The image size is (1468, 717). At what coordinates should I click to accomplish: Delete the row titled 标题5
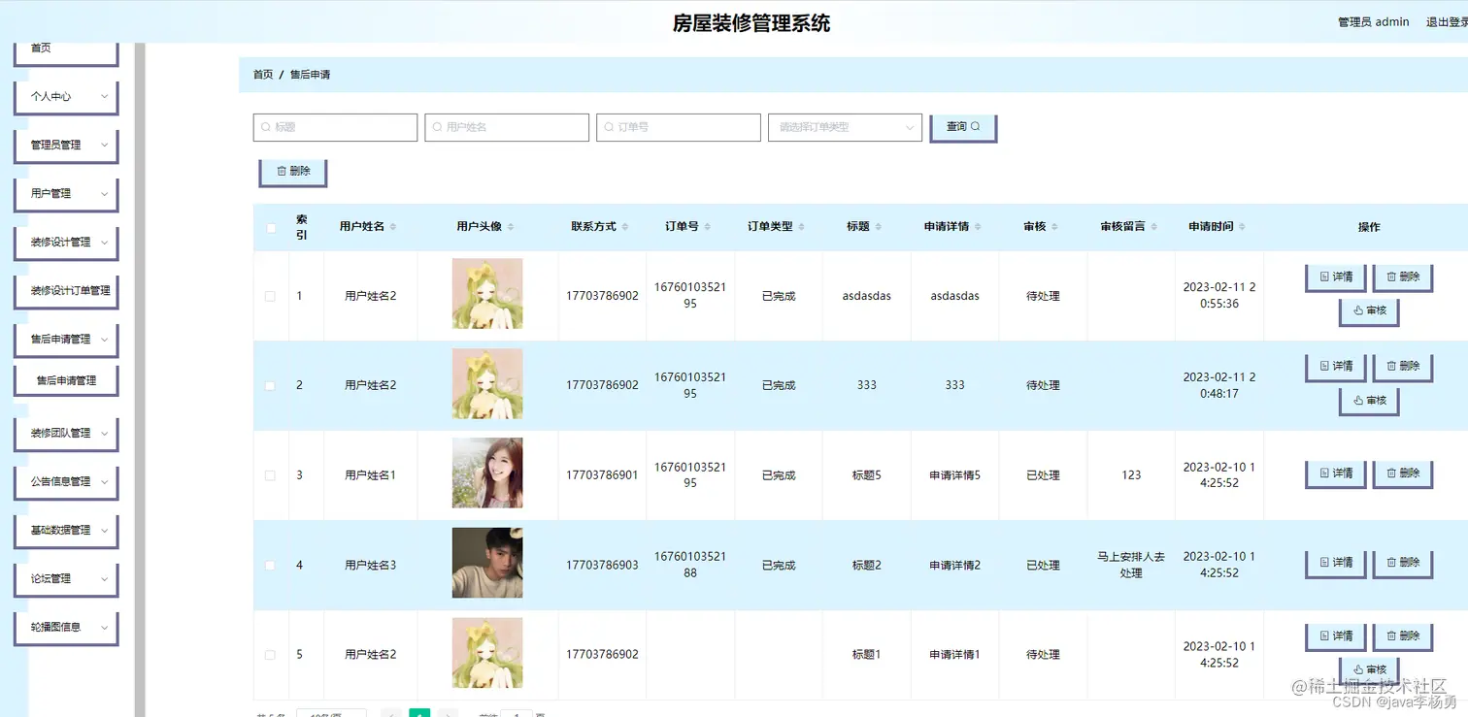[1403, 473]
